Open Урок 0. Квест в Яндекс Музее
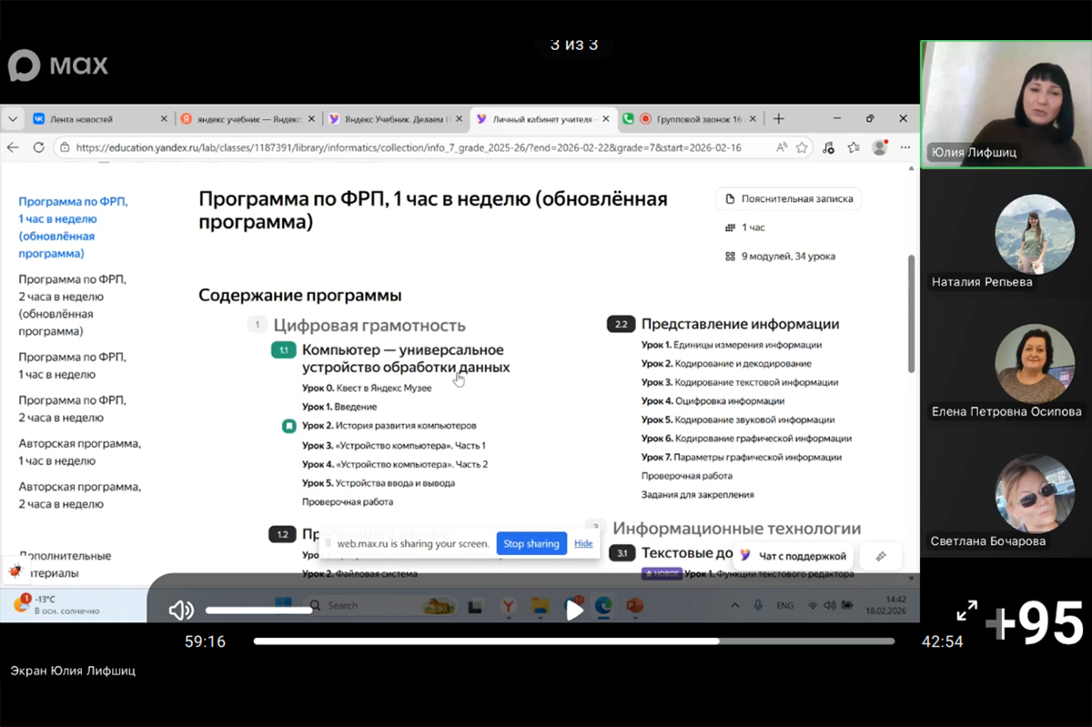This screenshot has width=1092, height=727. [x=367, y=388]
